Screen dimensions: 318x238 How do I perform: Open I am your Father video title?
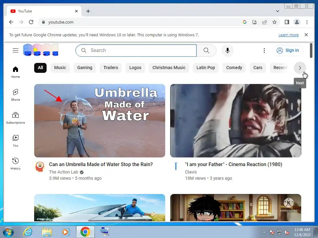tap(234, 164)
